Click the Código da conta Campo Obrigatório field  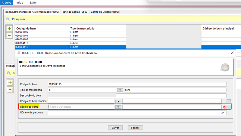(81, 107)
